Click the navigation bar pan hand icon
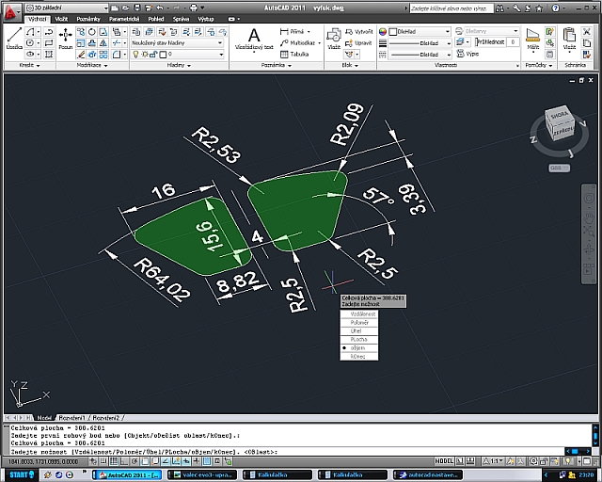 (x=589, y=217)
